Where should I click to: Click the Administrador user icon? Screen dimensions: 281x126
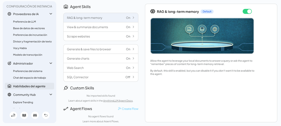click(10, 63)
